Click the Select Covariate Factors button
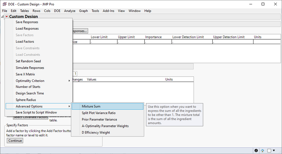This screenshot has width=282, height=154. [x=30, y=118]
